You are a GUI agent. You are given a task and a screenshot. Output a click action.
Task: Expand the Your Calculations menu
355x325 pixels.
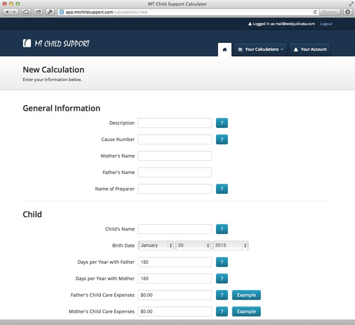point(260,49)
